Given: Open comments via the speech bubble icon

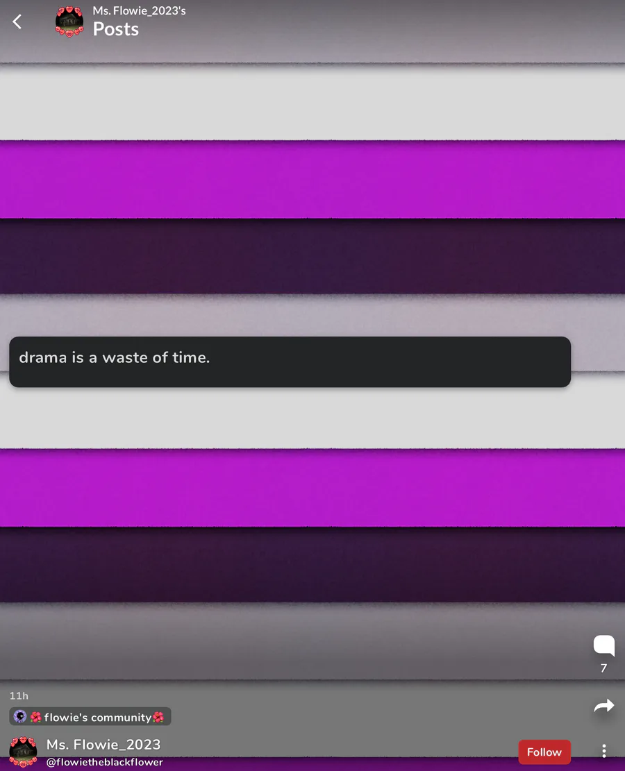Looking at the screenshot, I should pos(604,645).
